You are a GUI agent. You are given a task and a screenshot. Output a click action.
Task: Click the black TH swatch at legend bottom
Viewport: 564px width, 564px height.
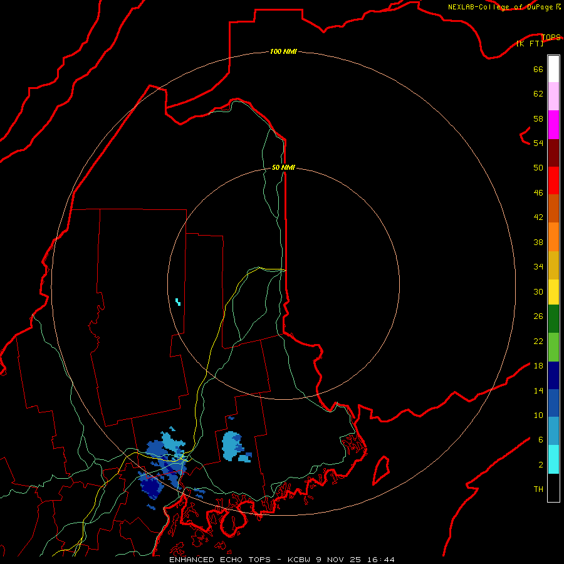pos(553,488)
